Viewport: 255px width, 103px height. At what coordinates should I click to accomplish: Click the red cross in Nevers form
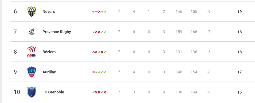tap(99, 12)
